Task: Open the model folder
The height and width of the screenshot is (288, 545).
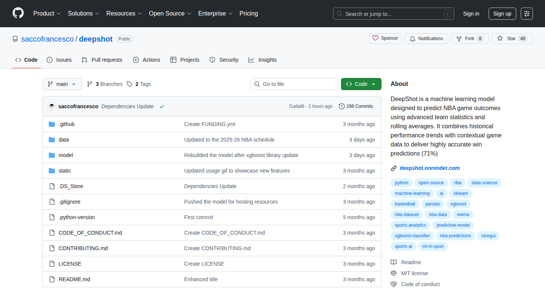Action: tap(66, 155)
